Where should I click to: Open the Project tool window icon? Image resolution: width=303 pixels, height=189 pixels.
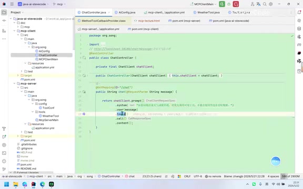click(x=4, y=13)
